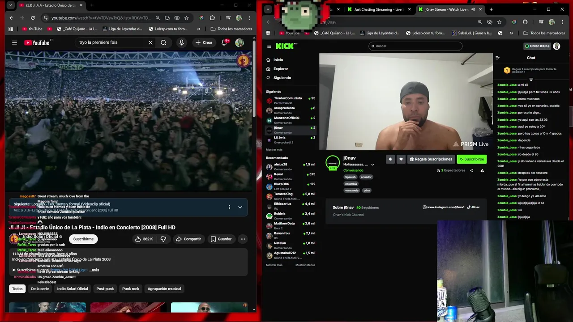Screen dimensions: 573x322
Task: Clear the YouTube search box text
Action: tap(150, 42)
